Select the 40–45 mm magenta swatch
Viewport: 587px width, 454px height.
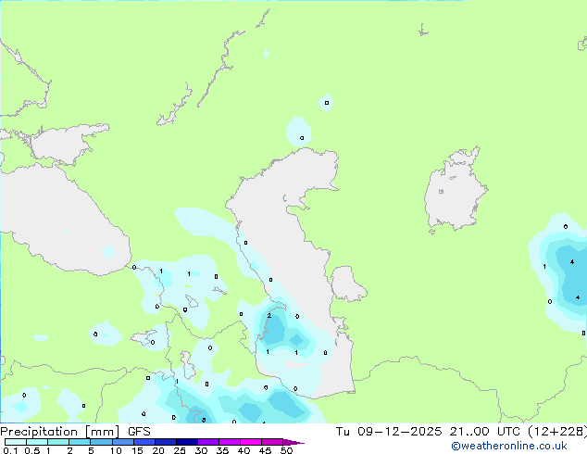[x=251, y=442]
